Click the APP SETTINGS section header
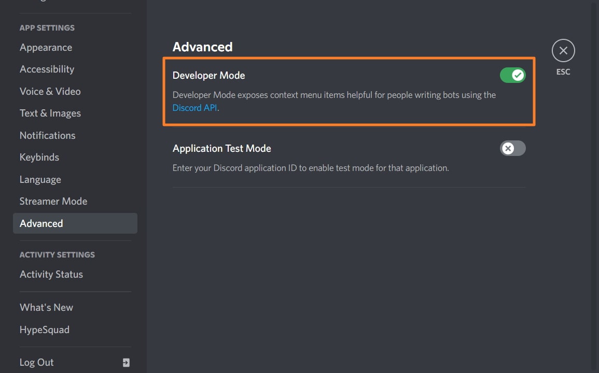 click(x=47, y=28)
